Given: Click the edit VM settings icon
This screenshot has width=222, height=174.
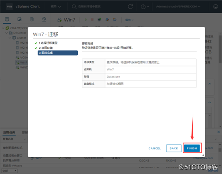Looking at the screenshot, I should click(x=107, y=20).
